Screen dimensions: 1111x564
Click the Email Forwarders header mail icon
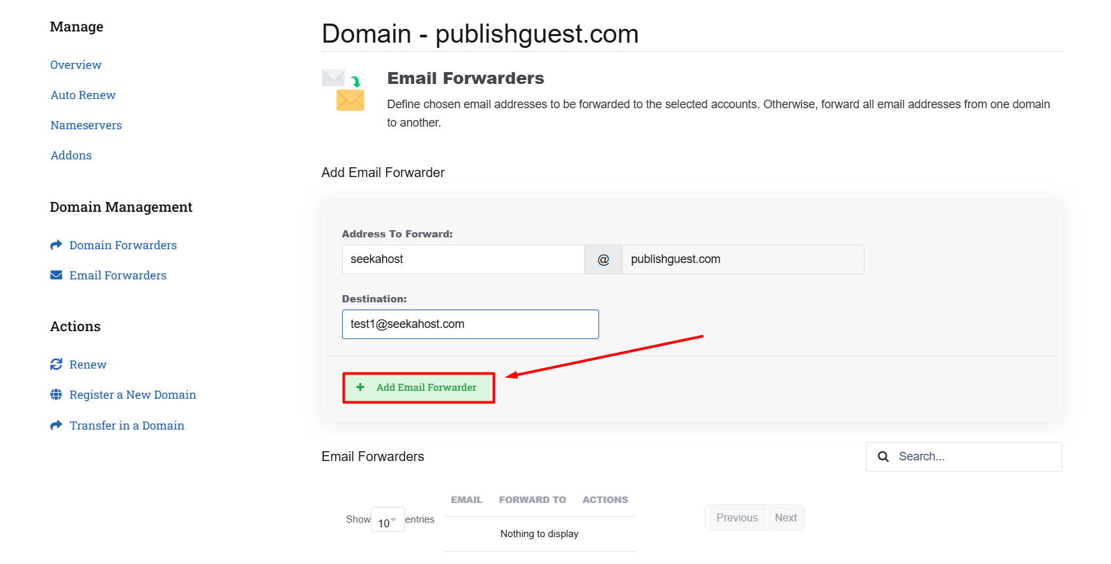point(343,90)
